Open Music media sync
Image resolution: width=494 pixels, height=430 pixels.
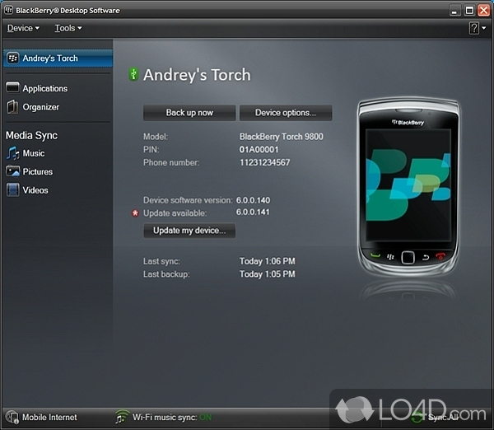(x=34, y=153)
